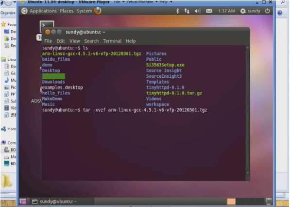Click the workspace directory name
Screen dimensions: 290x207
(x=157, y=104)
